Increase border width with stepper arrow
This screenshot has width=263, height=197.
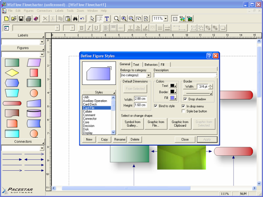[210, 85]
